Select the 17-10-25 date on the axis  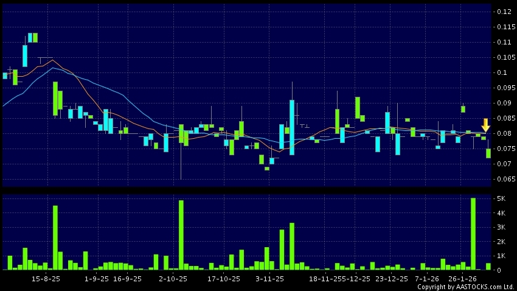(x=223, y=278)
